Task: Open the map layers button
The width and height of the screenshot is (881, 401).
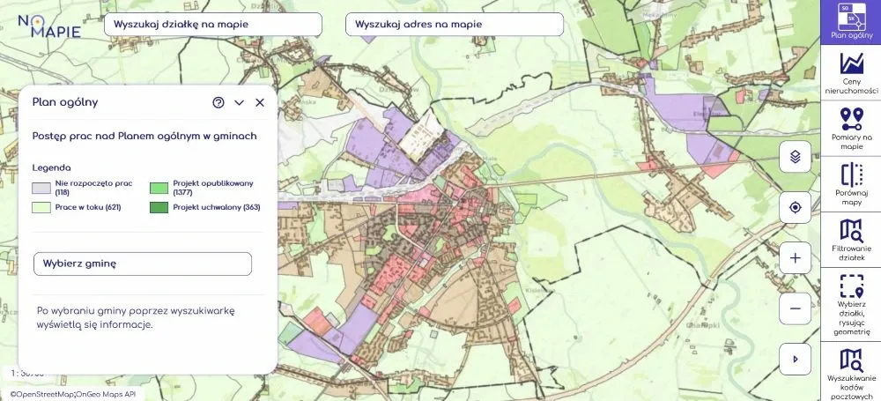Action: 795,157
